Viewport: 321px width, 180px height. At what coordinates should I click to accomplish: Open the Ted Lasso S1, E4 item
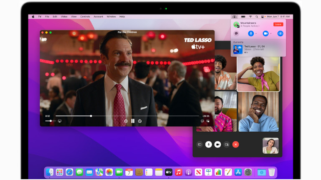[x=258, y=50]
